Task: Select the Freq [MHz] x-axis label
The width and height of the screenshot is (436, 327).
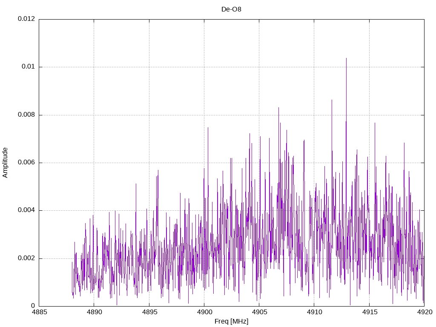Action: (x=231, y=321)
